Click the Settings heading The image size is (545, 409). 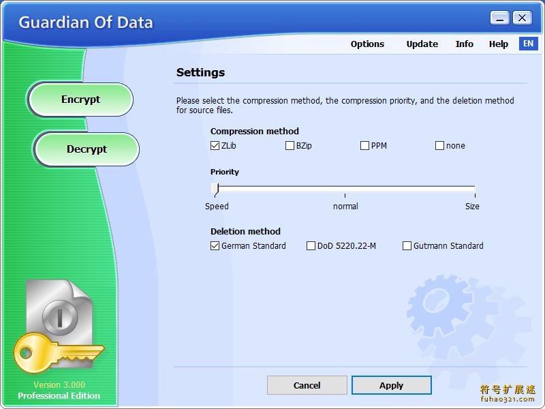tap(200, 72)
